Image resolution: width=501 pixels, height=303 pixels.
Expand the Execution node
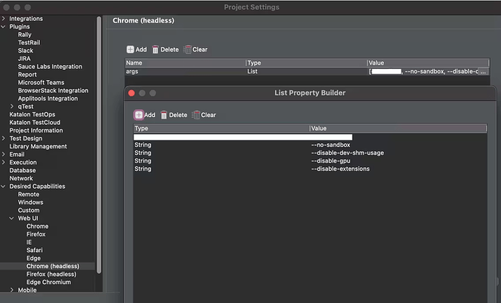[4, 162]
